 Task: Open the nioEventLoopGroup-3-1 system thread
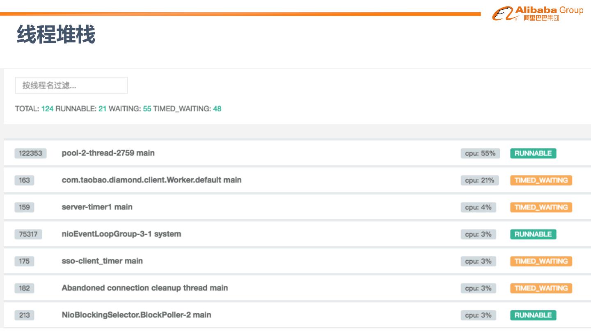[121, 234]
